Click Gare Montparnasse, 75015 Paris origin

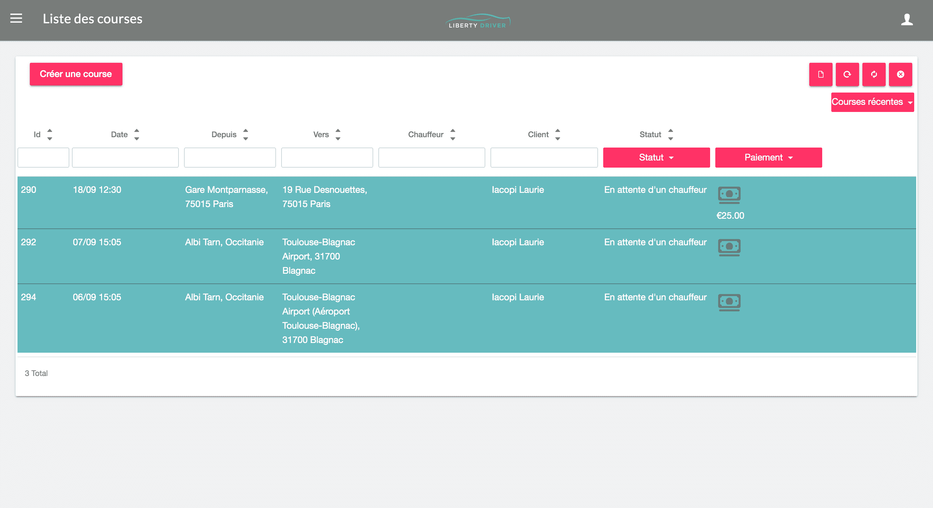point(226,197)
